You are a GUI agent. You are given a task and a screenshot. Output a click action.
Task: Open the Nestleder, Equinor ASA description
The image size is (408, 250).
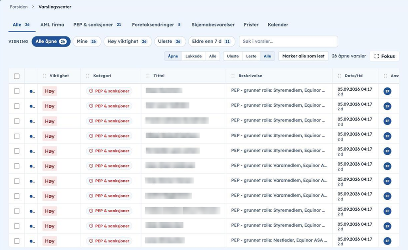point(279,240)
